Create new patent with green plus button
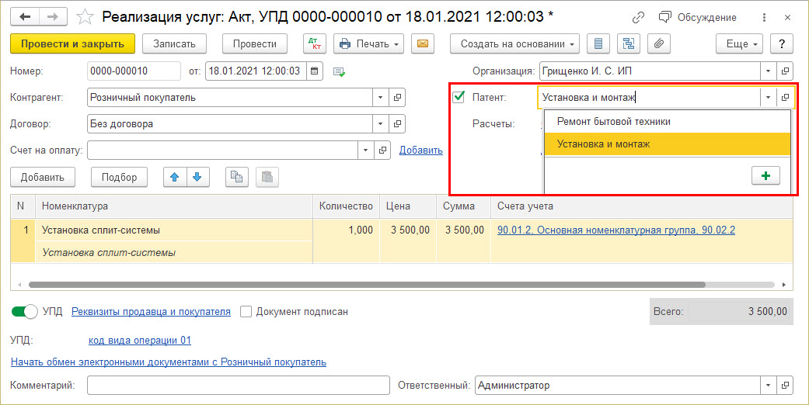This screenshot has height=405, width=809. tap(765, 175)
